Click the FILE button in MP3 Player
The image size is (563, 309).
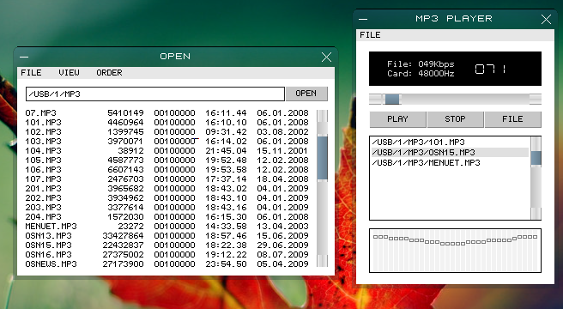[x=512, y=119]
